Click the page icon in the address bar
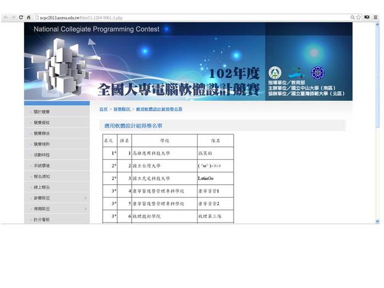Viewport: 384px width, 288px height. (37, 18)
